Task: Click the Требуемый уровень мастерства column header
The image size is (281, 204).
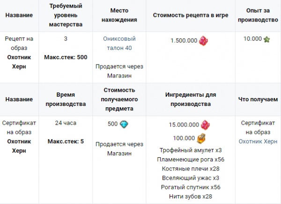Action: pos(66,15)
